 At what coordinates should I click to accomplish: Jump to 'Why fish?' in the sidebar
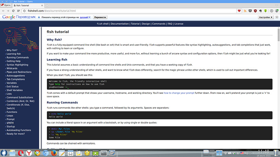coord(12,50)
